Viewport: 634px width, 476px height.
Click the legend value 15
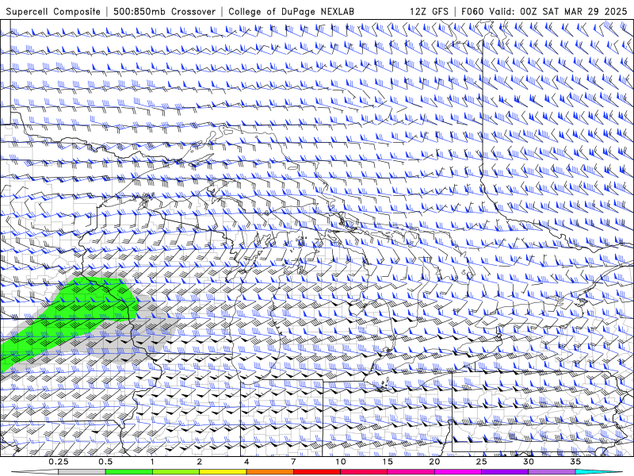[x=388, y=462]
